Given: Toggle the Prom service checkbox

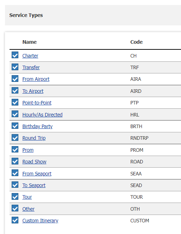Looking at the screenshot, I should pos(15,149).
